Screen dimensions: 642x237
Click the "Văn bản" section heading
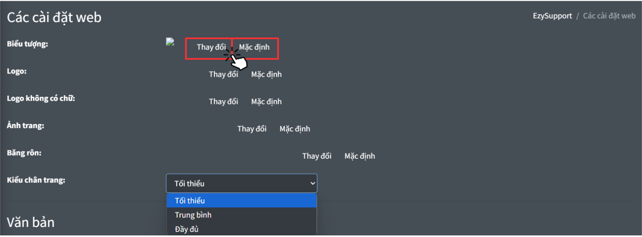pyautogui.click(x=30, y=223)
